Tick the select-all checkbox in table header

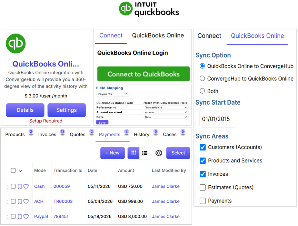13,170
